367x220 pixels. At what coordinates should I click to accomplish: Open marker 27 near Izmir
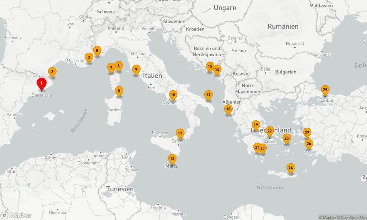[x=307, y=133]
